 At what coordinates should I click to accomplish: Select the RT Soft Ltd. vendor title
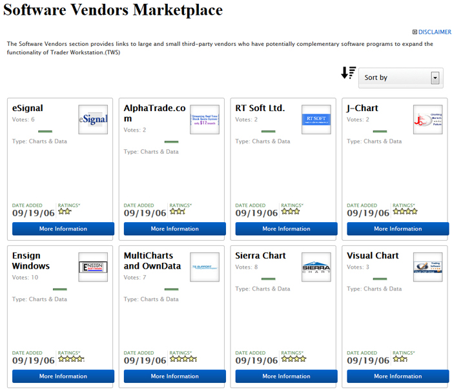(260, 108)
